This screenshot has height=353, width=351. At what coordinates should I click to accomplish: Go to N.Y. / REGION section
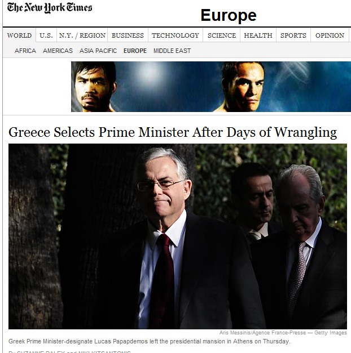(82, 35)
